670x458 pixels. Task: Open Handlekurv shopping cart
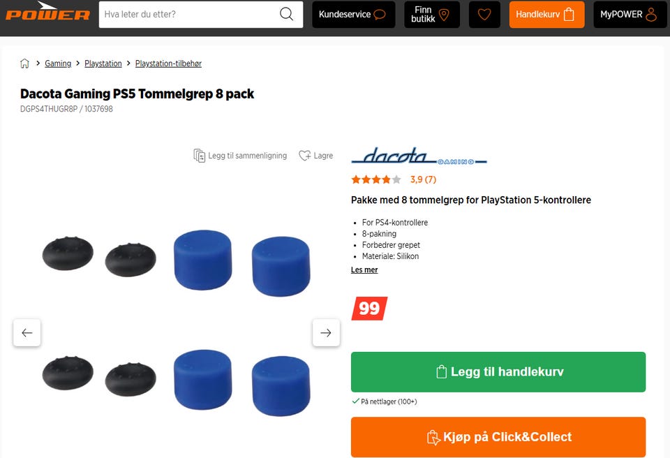click(546, 15)
